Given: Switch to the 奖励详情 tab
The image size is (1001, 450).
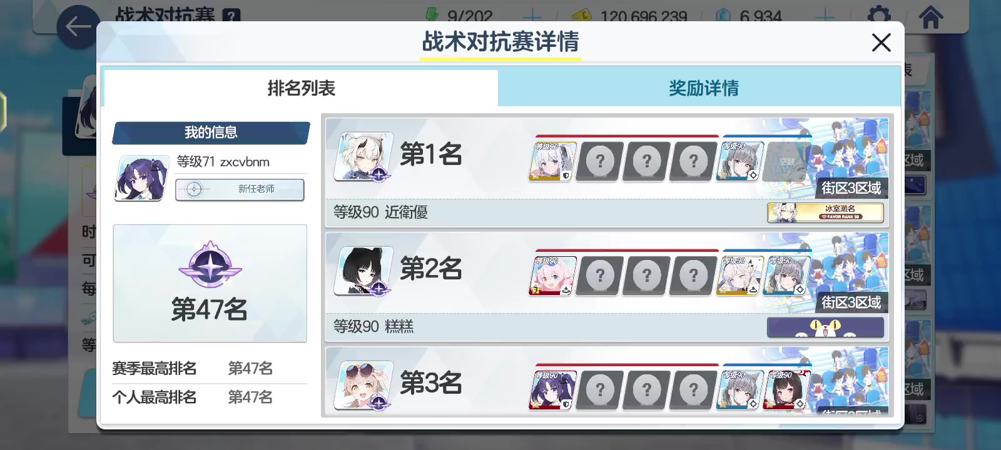Looking at the screenshot, I should pos(703,88).
